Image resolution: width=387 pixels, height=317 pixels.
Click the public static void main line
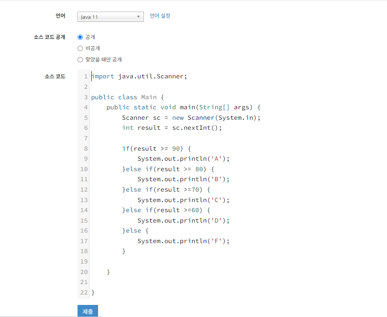point(183,107)
